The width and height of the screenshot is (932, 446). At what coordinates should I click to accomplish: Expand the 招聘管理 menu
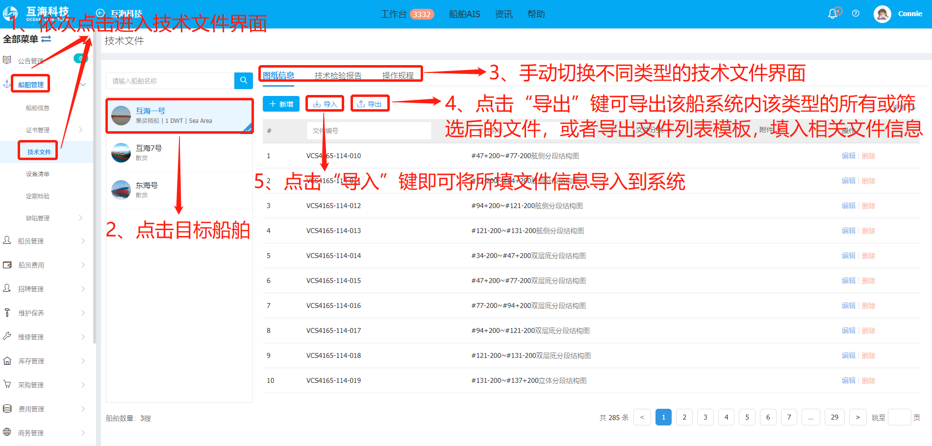tap(83, 289)
